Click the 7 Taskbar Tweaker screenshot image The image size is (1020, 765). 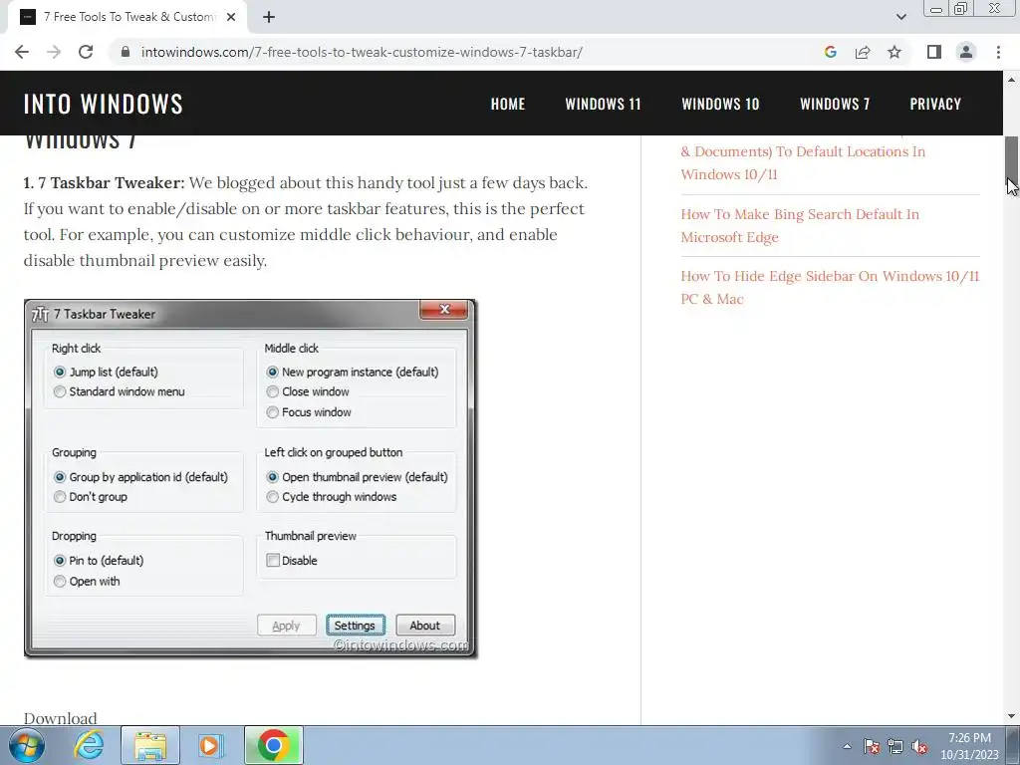click(x=250, y=479)
